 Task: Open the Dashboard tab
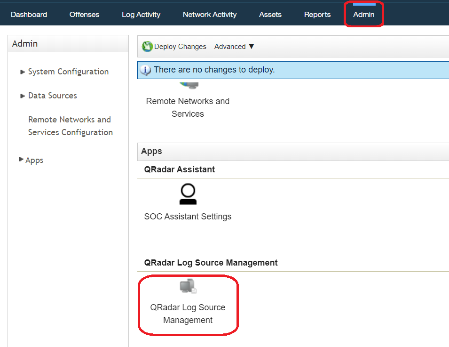click(x=29, y=15)
